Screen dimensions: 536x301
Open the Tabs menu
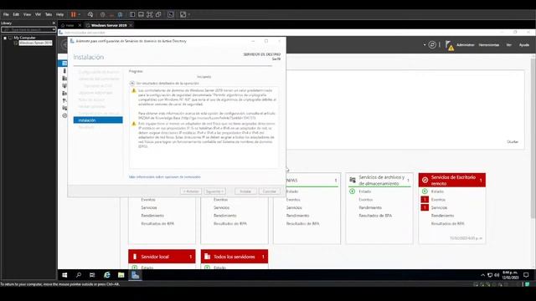pyautogui.click(x=49, y=14)
